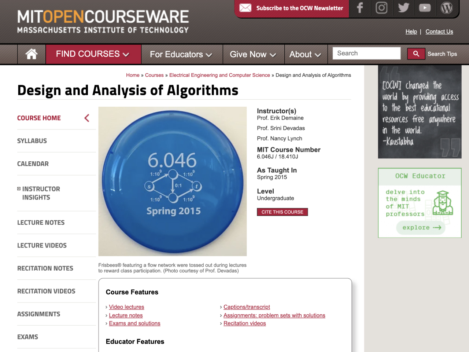Open the Find Courses dropdown menu
Viewport: 469px width, 352px height.
pos(93,54)
